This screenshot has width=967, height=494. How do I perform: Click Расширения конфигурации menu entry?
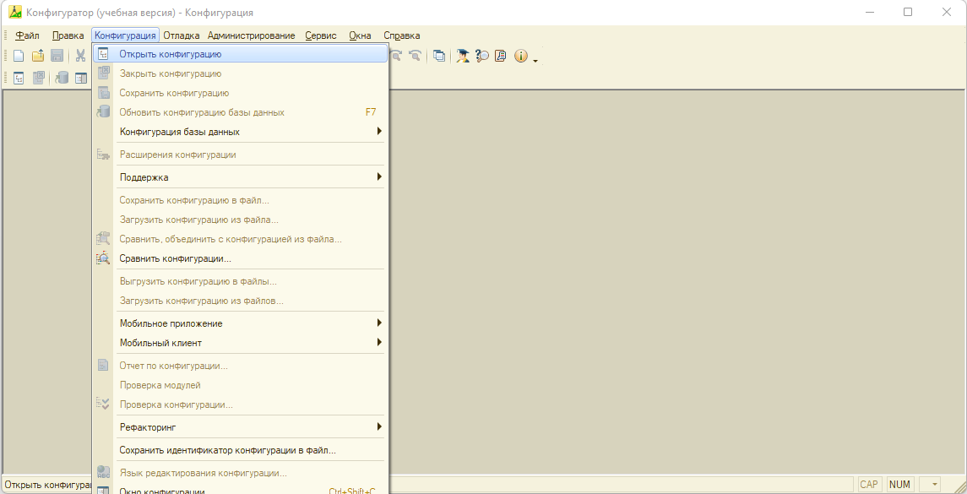click(x=240, y=155)
